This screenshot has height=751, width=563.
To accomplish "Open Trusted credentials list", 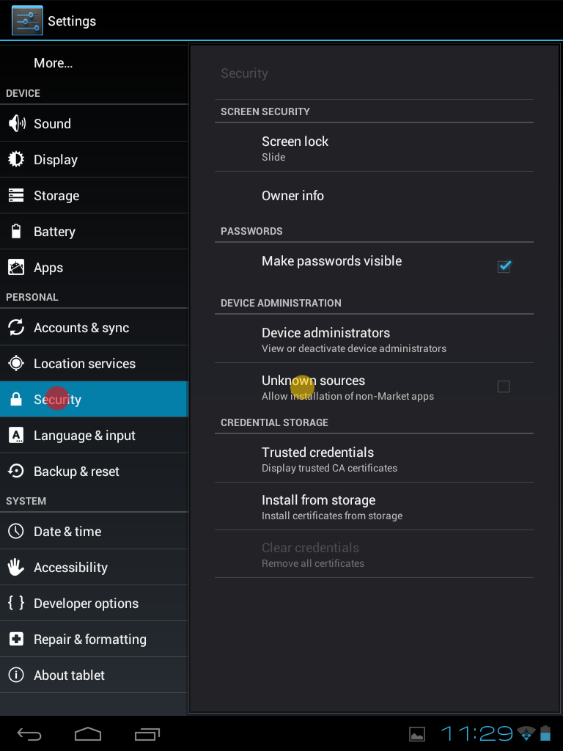I will pyautogui.click(x=374, y=458).
